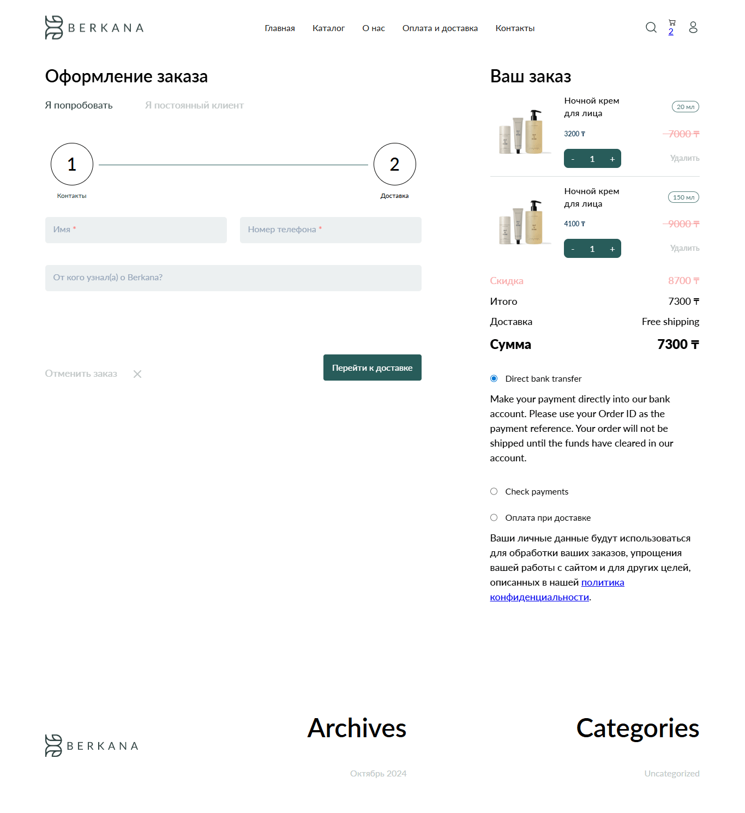
Task: Switch to Я постоянный клиент tab
Action: 194,105
